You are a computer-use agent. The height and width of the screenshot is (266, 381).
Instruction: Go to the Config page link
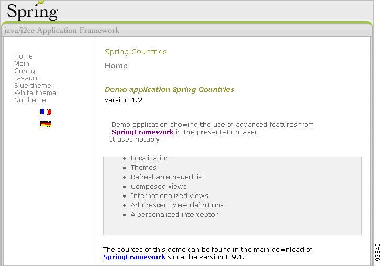[25, 71]
